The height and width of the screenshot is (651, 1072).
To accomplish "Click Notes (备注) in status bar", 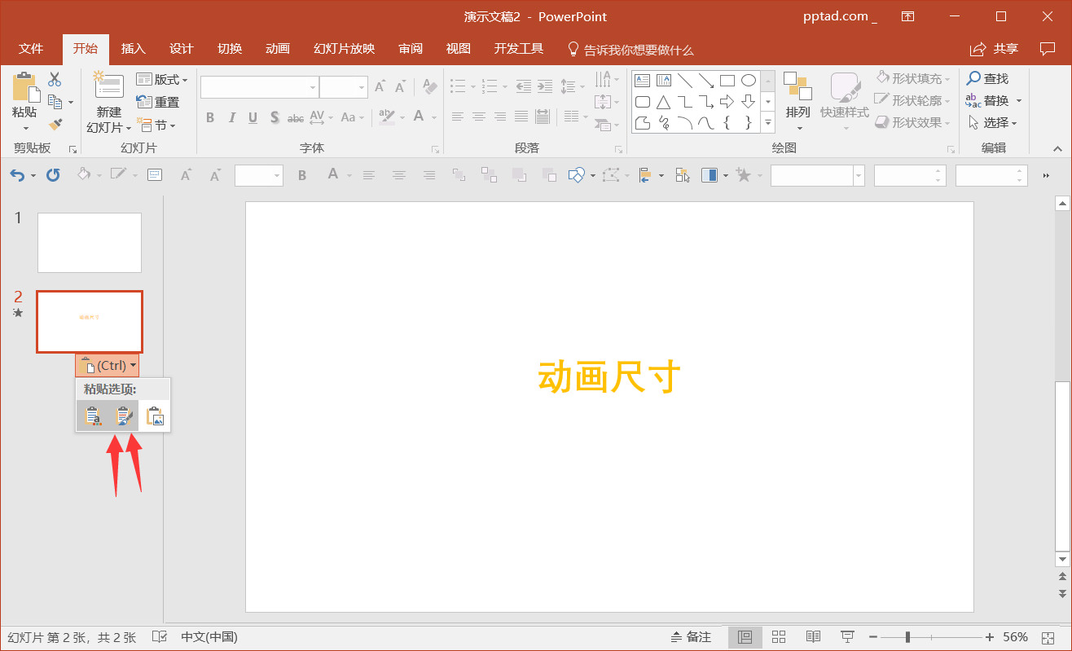I will [691, 637].
